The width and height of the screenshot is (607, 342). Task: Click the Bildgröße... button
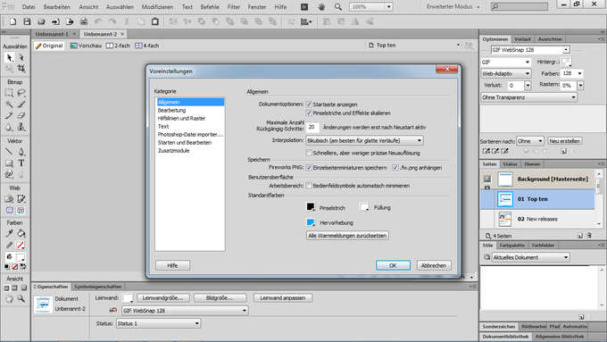coord(220,298)
